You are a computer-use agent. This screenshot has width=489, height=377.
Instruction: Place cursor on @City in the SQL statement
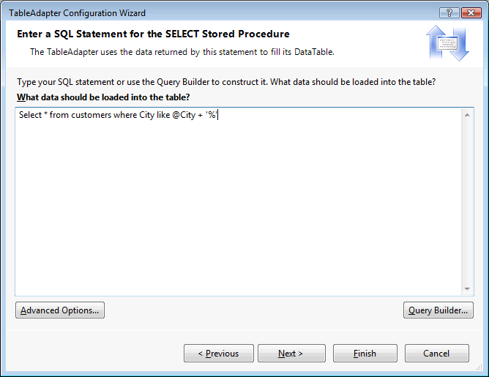(183, 115)
